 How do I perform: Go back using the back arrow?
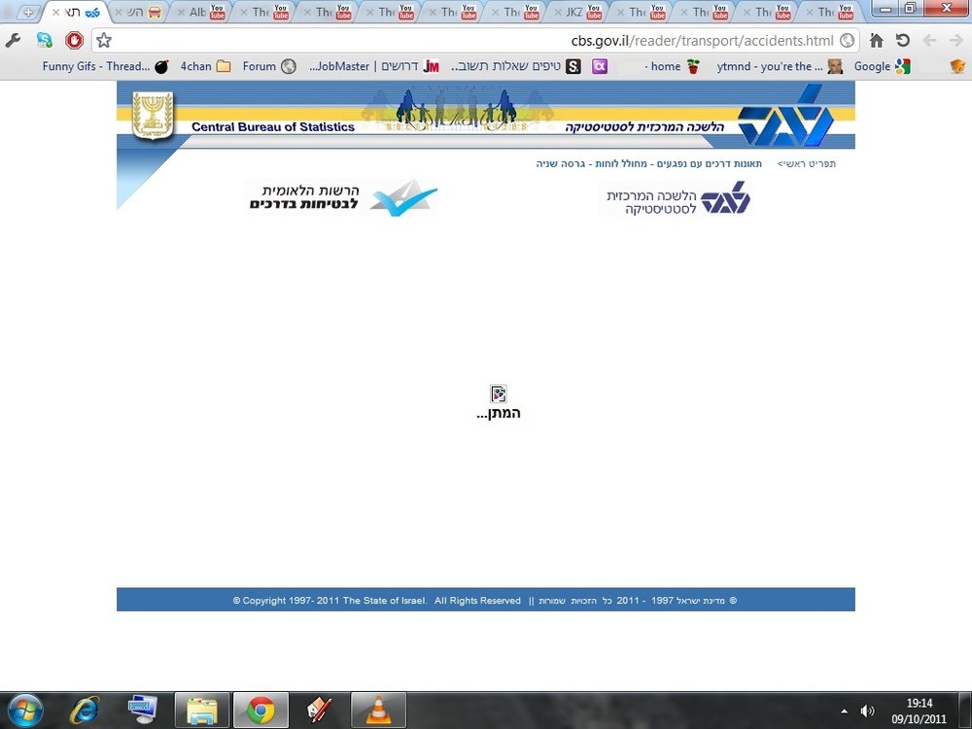coord(929,41)
